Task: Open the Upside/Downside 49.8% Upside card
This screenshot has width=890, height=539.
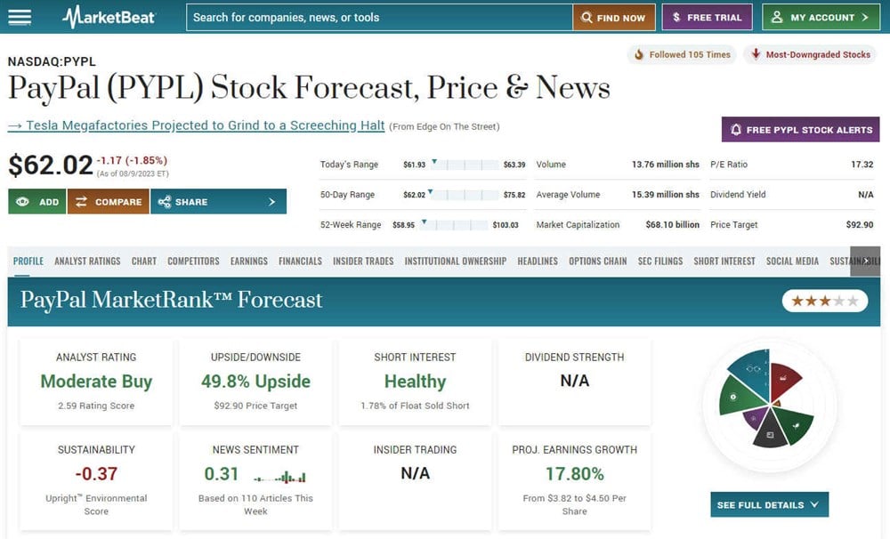Action: [255, 382]
